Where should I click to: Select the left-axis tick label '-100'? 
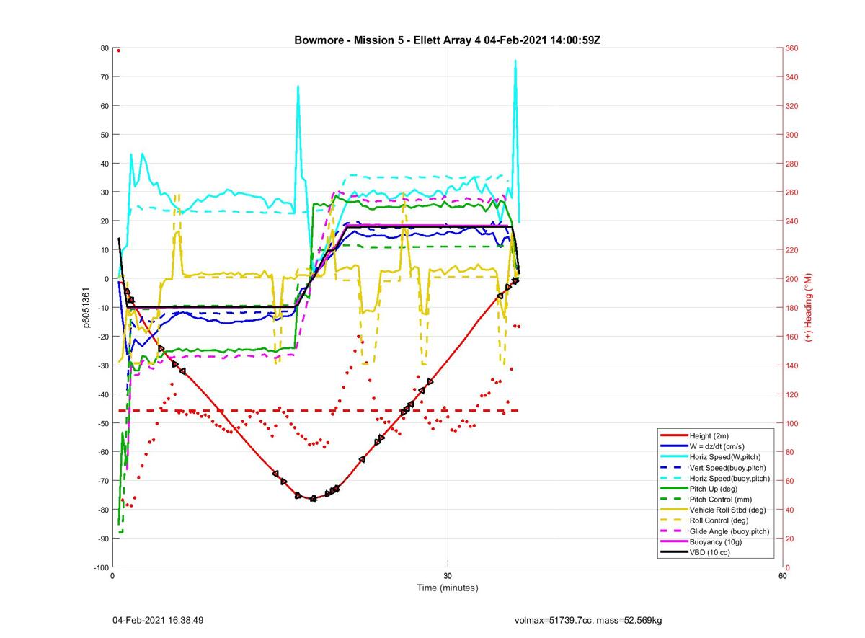point(102,567)
